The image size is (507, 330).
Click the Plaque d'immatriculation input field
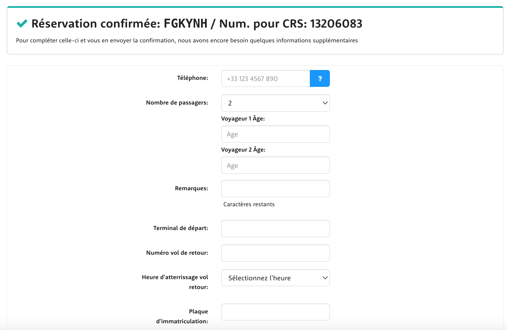(275, 312)
